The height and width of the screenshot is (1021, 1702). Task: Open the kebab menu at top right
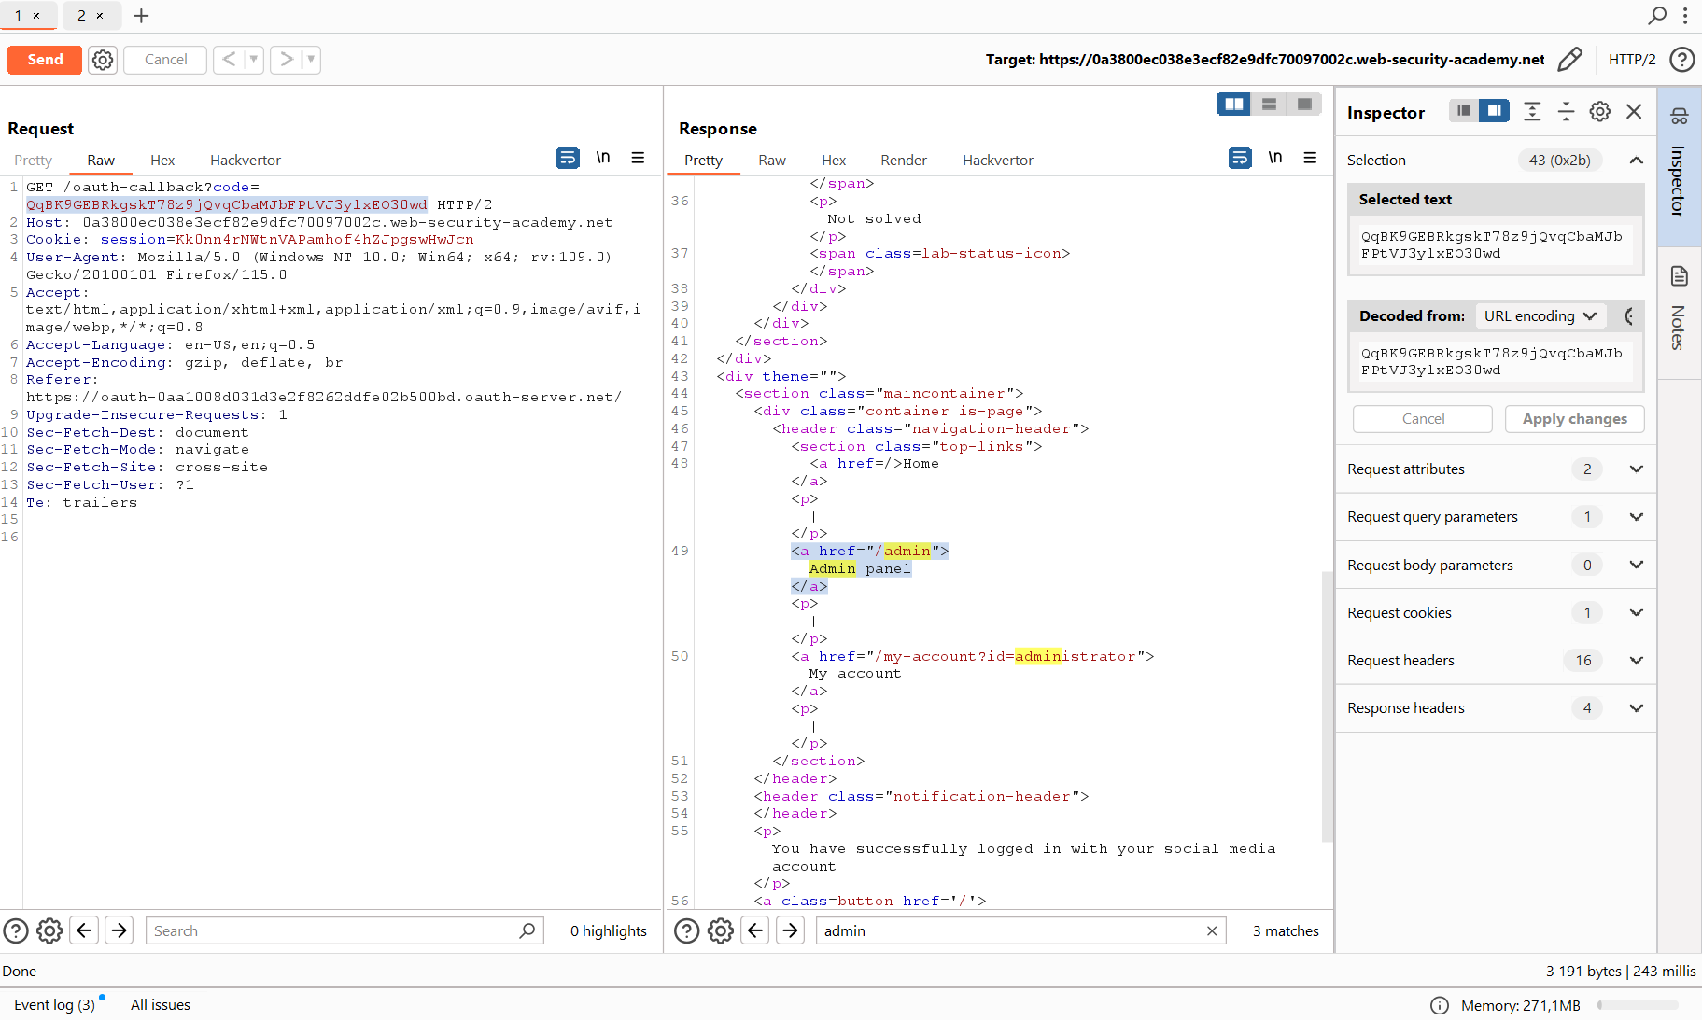click(x=1685, y=16)
